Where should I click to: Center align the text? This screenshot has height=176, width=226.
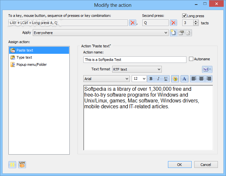coord(201,79)
